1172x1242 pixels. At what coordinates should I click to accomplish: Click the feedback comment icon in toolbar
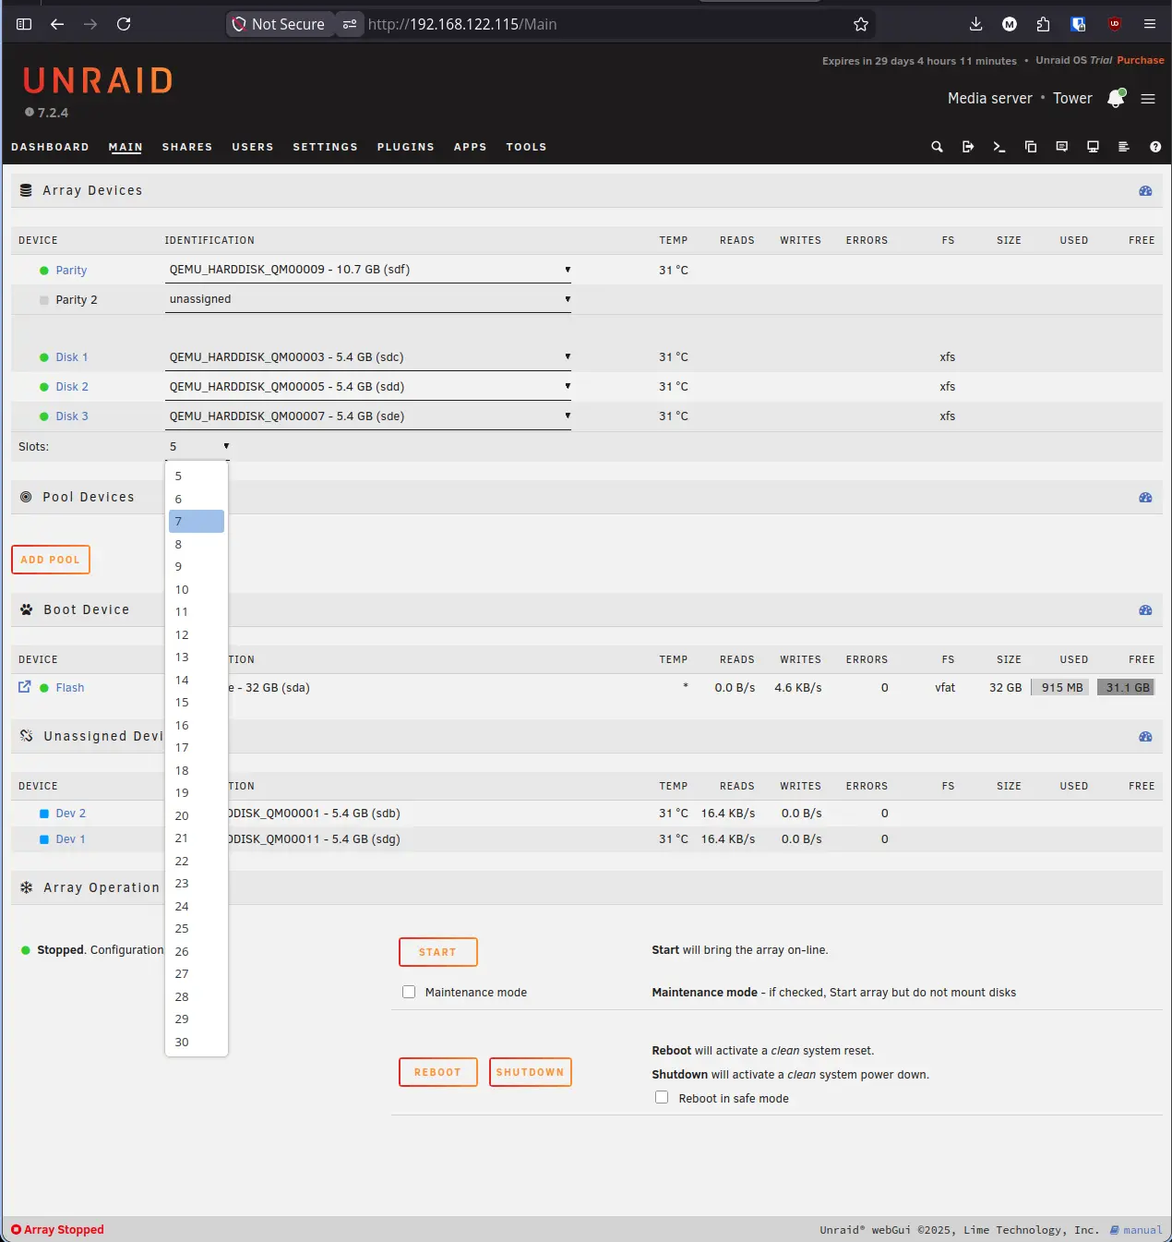[x=1062, y=147]
